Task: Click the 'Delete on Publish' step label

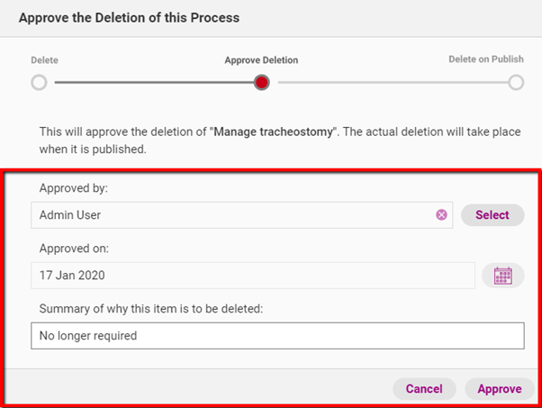Action: tap(486, 59)
